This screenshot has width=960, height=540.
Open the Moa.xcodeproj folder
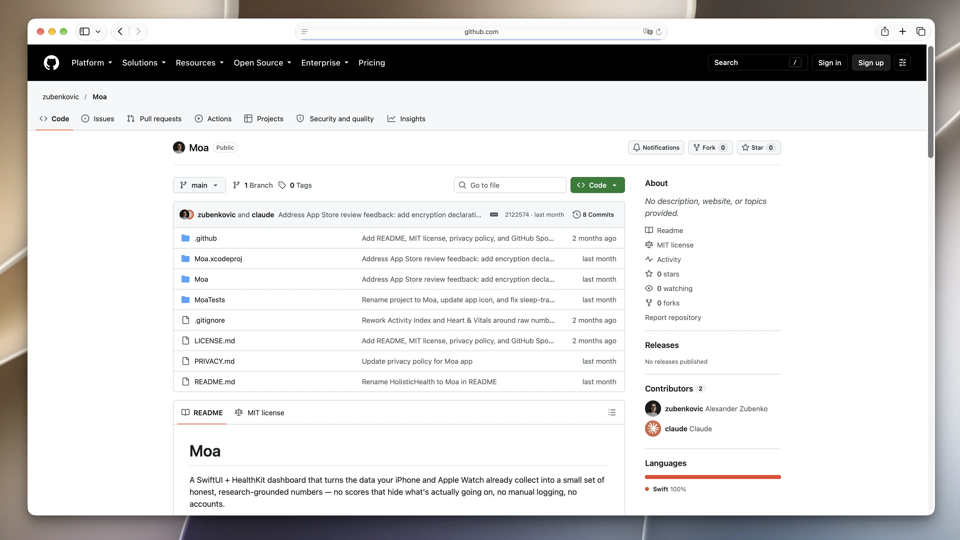(x=218, y=259)
